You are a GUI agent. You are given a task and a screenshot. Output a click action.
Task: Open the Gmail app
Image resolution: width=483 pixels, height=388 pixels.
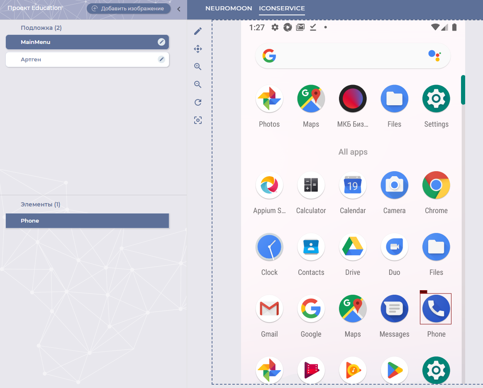coord(269,308)
